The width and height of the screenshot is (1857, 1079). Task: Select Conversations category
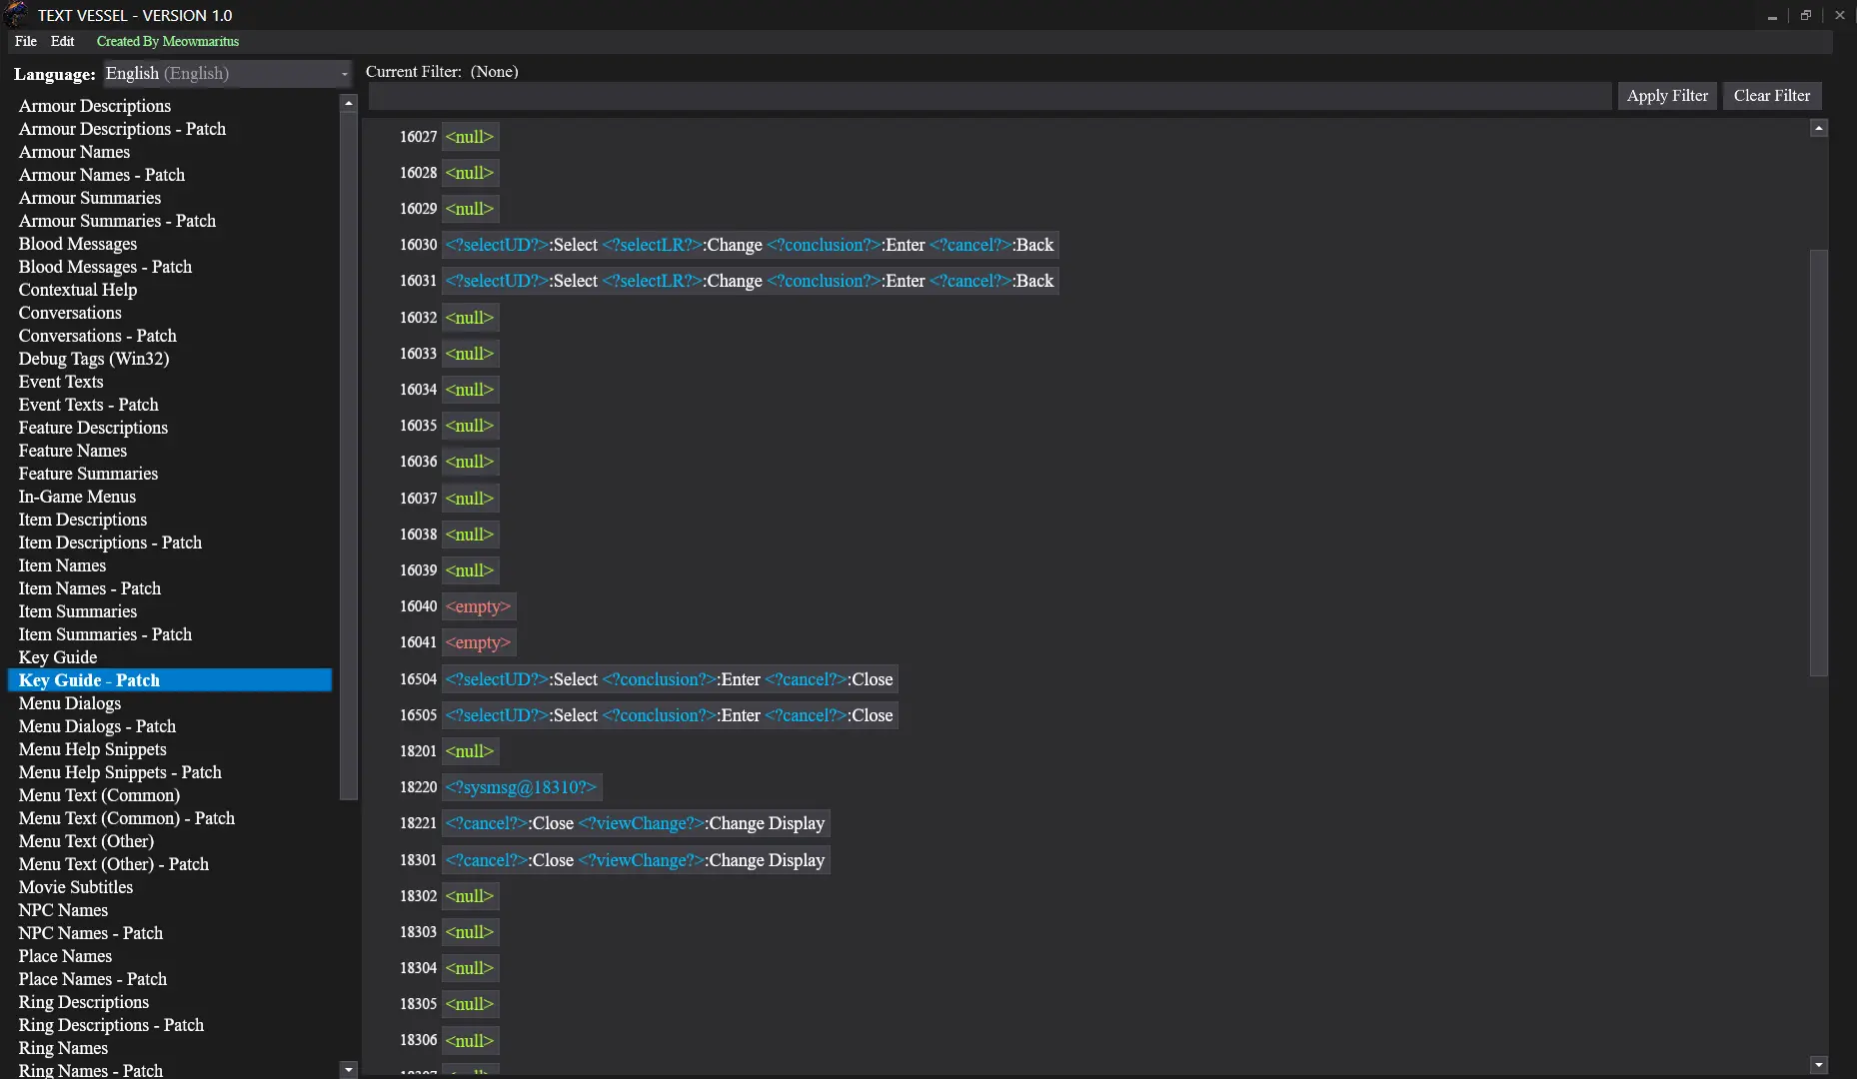70,313
